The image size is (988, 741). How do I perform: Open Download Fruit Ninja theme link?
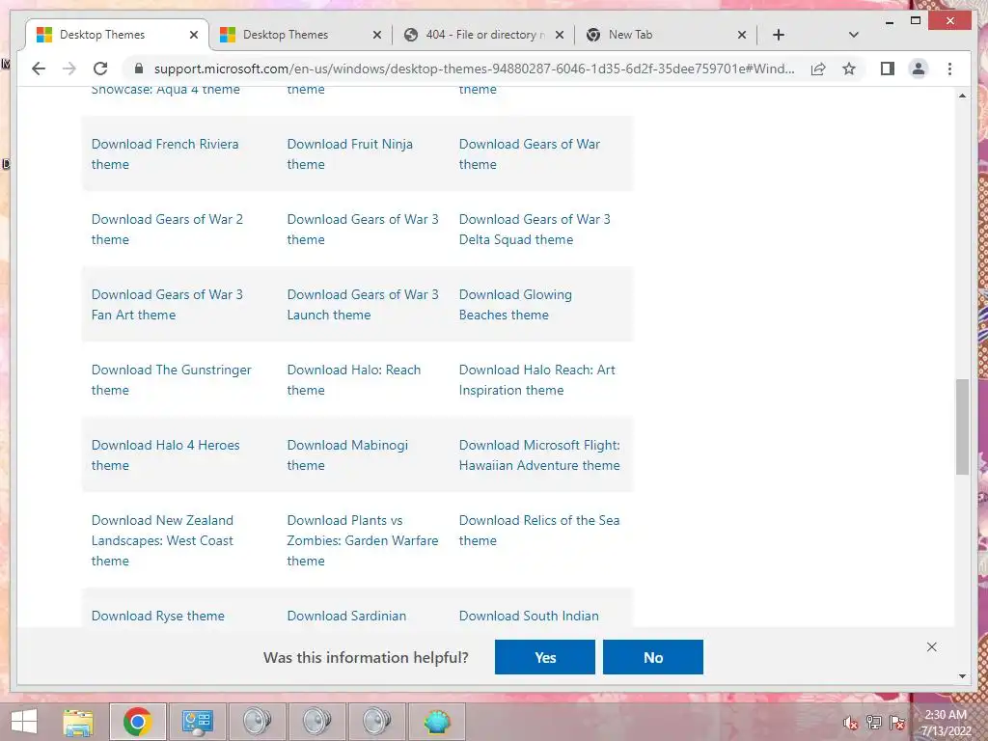349,153
